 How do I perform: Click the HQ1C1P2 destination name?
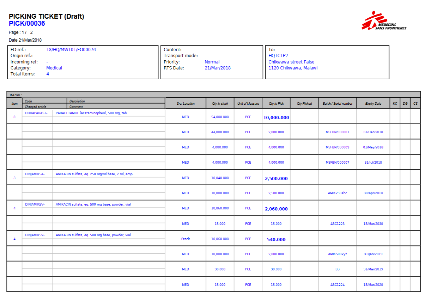pyautogui.click(x=278, y=56)
